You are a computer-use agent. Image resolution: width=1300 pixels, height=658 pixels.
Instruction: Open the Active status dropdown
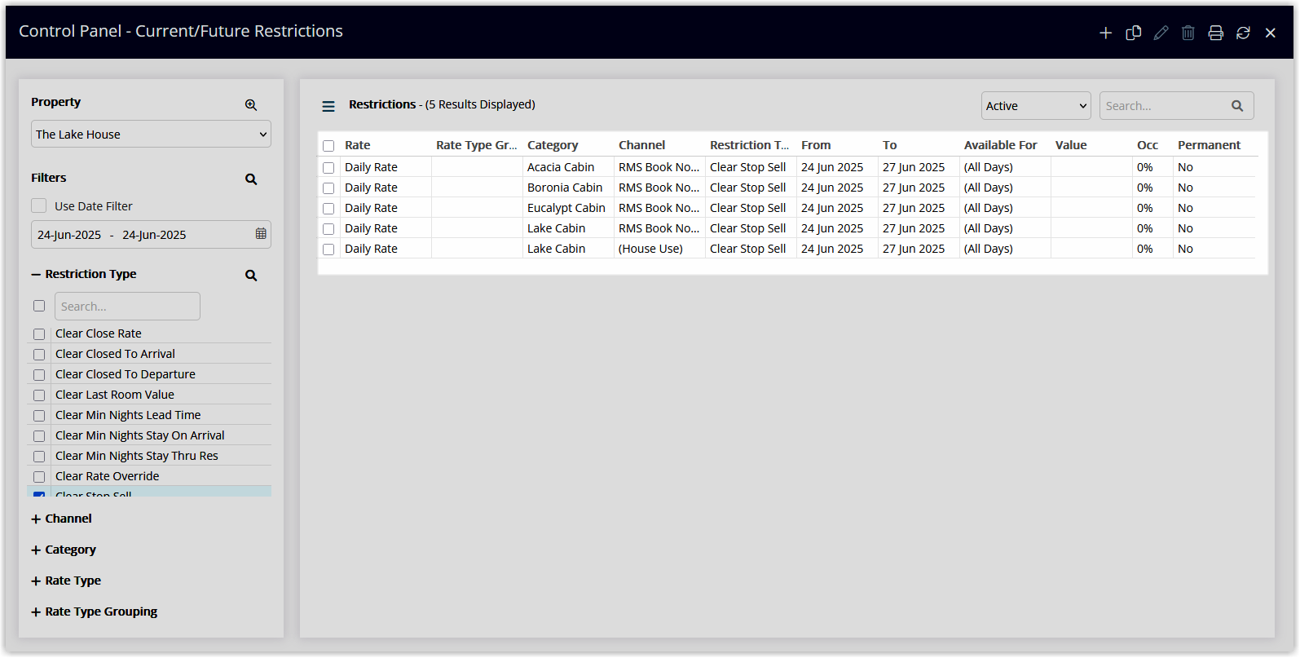1036,106
